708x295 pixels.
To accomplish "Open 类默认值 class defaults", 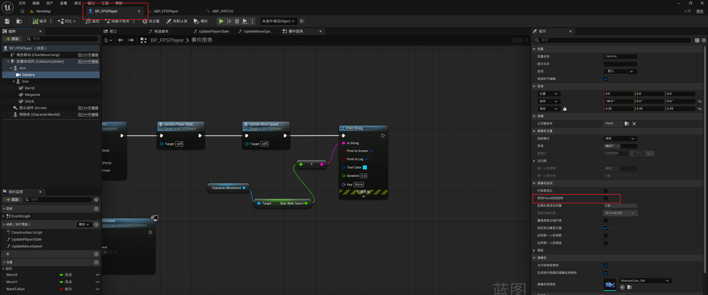I will click(x=177, y=21).
